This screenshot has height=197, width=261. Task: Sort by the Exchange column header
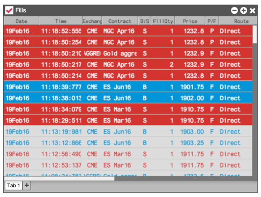pyautogui.click(x=92, y=21)
